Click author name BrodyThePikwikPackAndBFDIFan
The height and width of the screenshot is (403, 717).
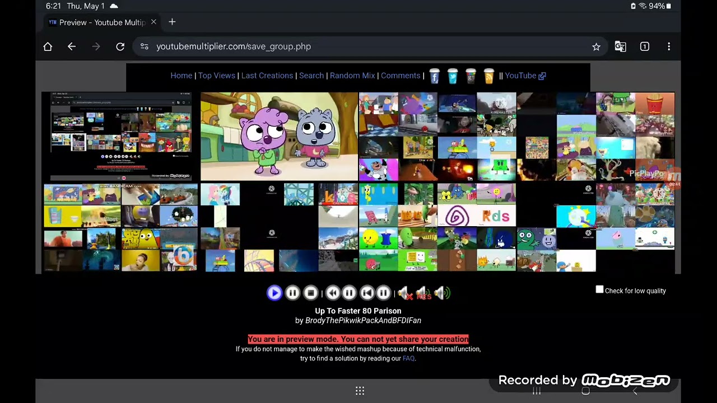tap(363, 320)
